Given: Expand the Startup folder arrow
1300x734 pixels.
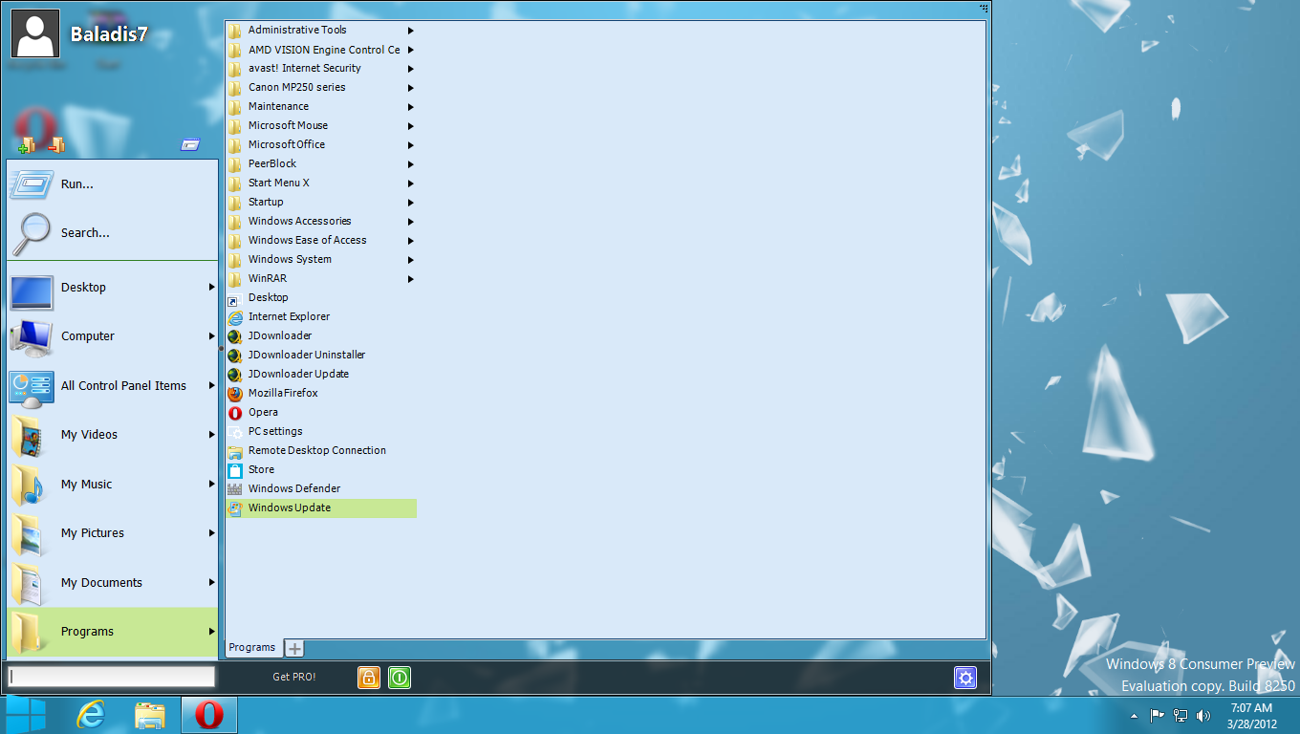Looking at the screenshot, I should click(x=411, y=203).
